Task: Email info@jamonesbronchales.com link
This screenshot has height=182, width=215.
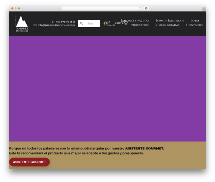Action: pyautogui.click(x=56, y=25)
